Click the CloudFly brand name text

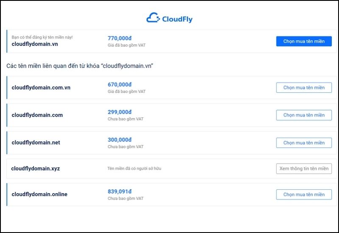pos(177,19)
